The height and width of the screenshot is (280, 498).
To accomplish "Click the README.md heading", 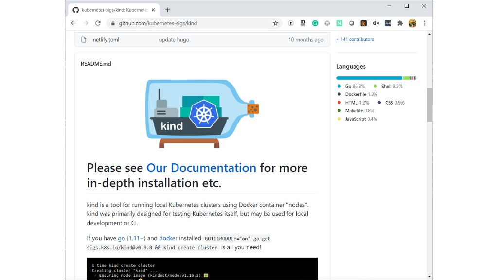I will 96,64.
